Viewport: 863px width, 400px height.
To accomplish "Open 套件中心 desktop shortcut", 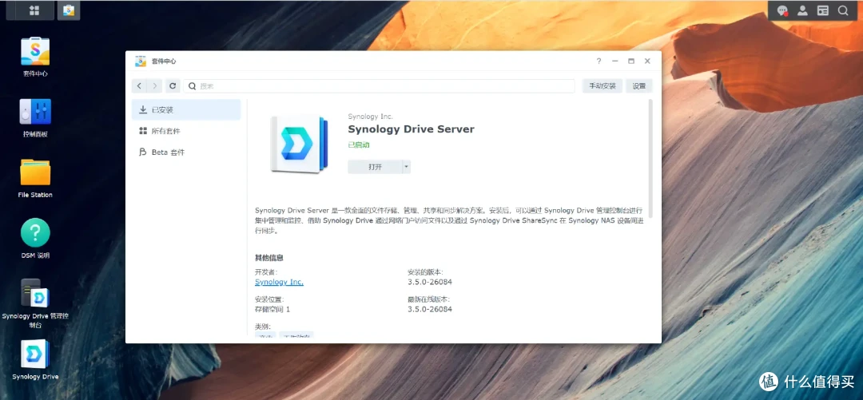I will point(34,57).
